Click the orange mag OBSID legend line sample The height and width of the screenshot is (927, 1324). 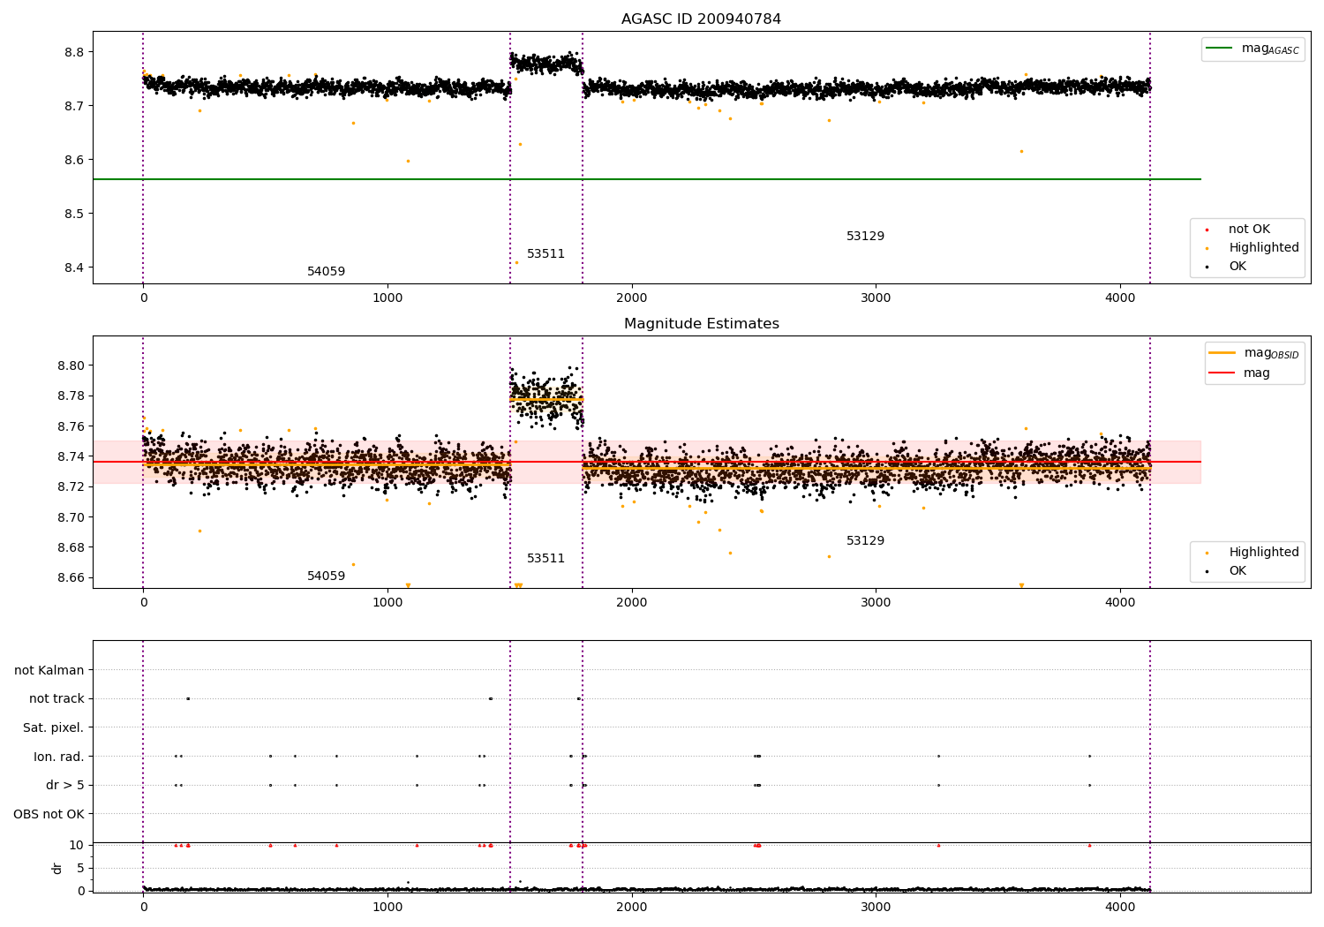[1222, 353]
